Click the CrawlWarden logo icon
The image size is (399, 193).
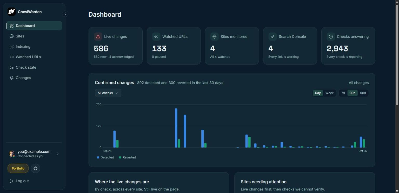(x=11, y=12)
